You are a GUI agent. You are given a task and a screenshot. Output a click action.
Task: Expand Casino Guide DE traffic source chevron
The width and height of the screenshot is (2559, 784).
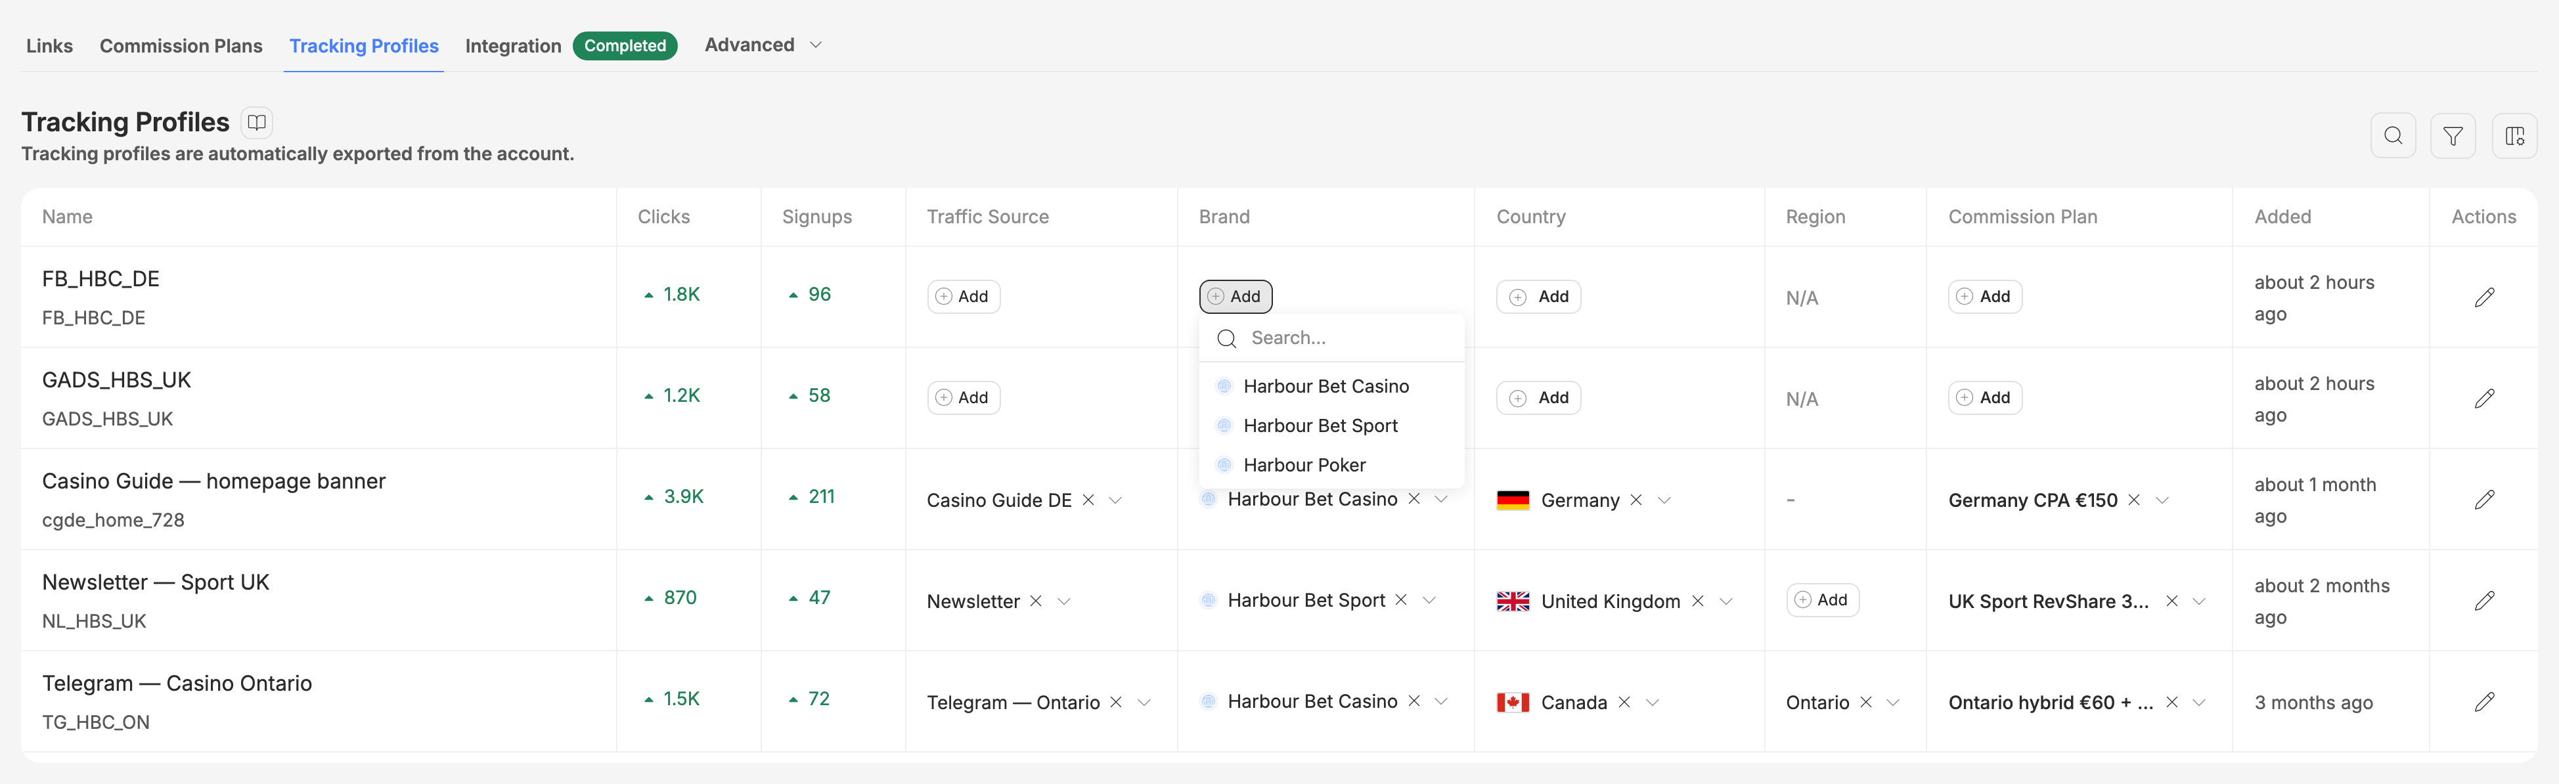(x=1115, y=500)
